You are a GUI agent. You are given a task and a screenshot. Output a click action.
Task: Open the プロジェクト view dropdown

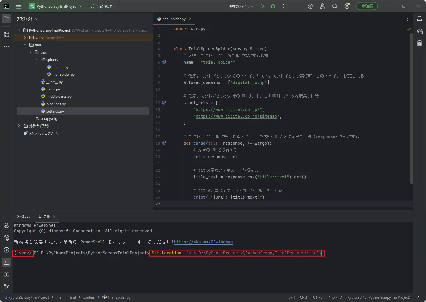[27, 19]
